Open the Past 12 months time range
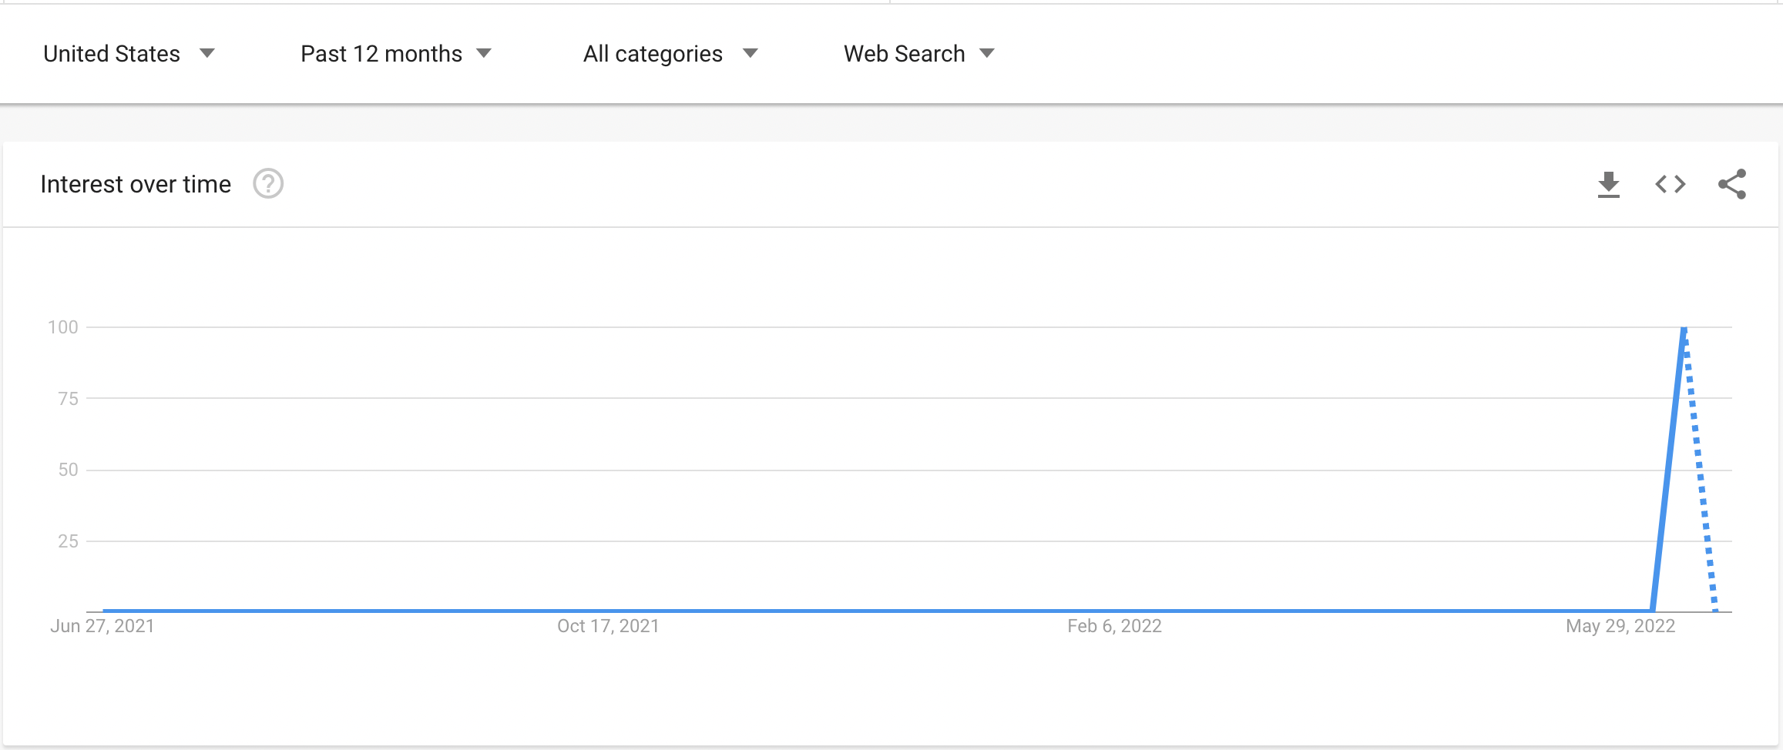 coord(395,54)
